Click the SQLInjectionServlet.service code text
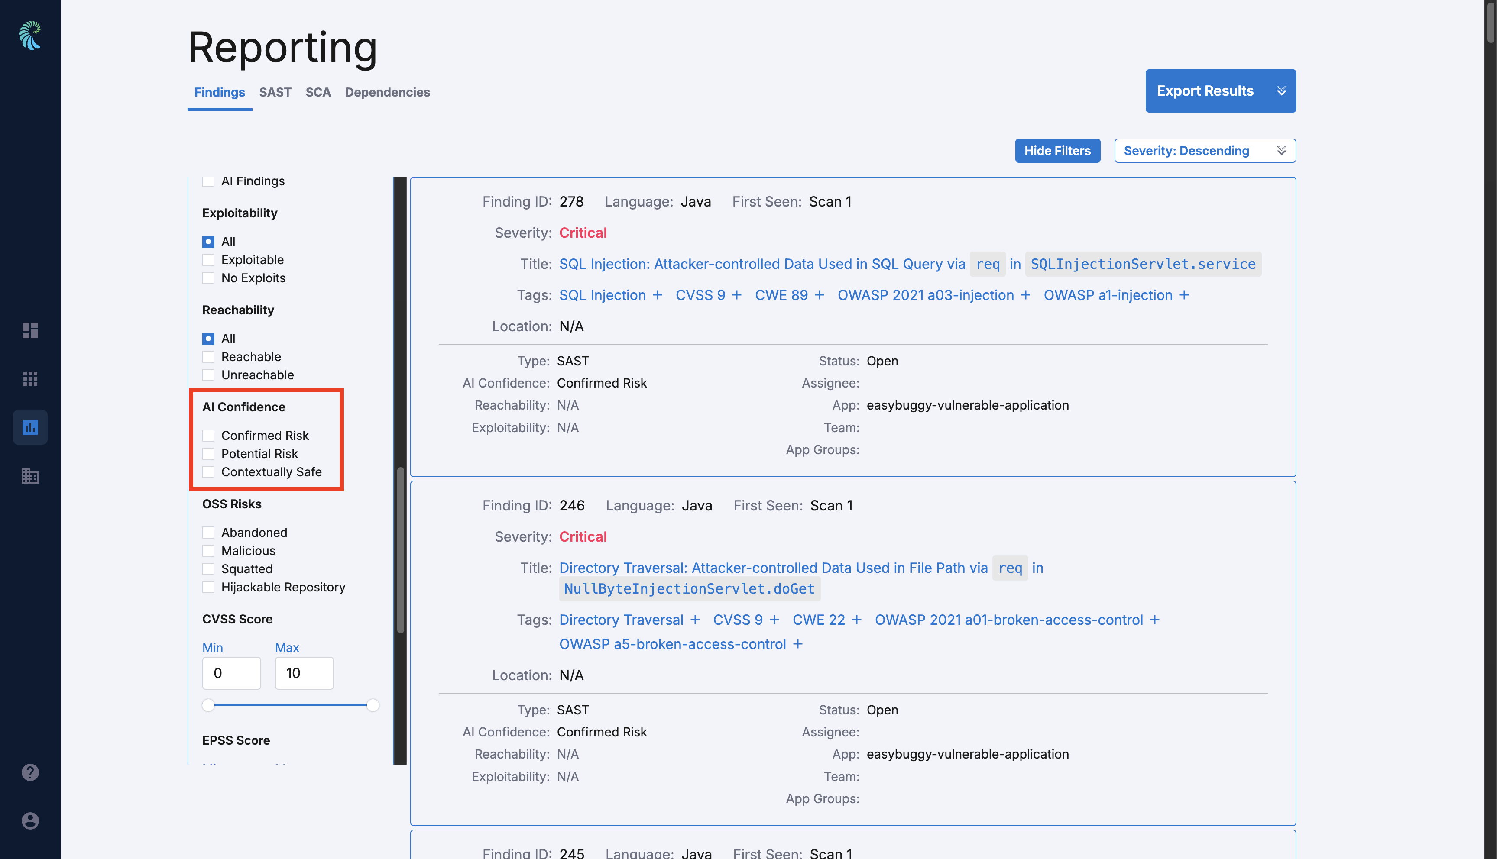Viewport: 1497px width, 859px height. pos(1143,264)
